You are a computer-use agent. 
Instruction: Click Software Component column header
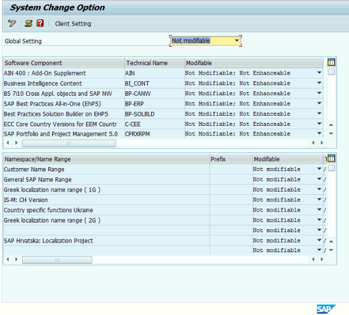[64, 63]
